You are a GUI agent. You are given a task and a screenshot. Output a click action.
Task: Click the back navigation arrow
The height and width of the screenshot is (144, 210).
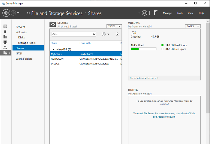[x=6, y=13]
